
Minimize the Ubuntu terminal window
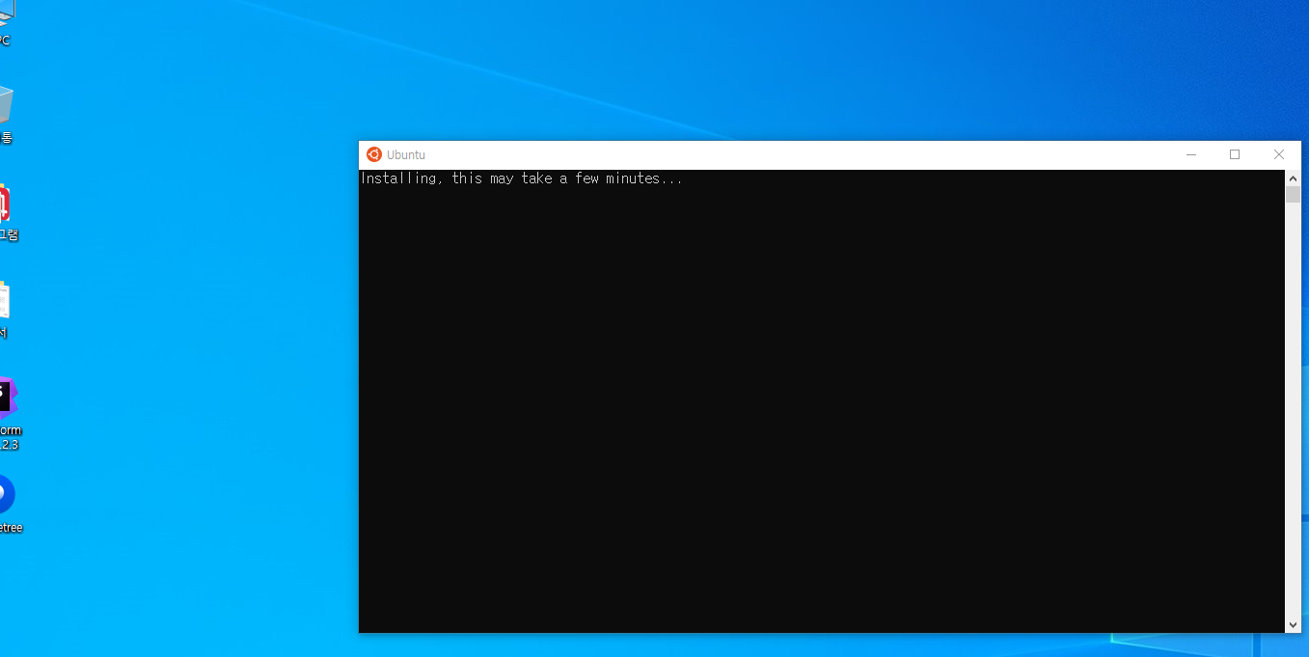tap(1191, 154)
